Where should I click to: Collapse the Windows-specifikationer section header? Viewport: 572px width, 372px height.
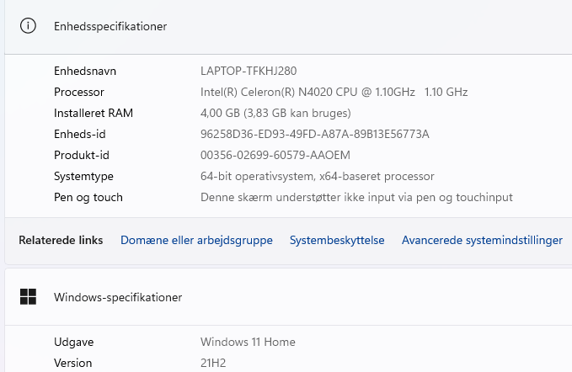coord(288,297)
